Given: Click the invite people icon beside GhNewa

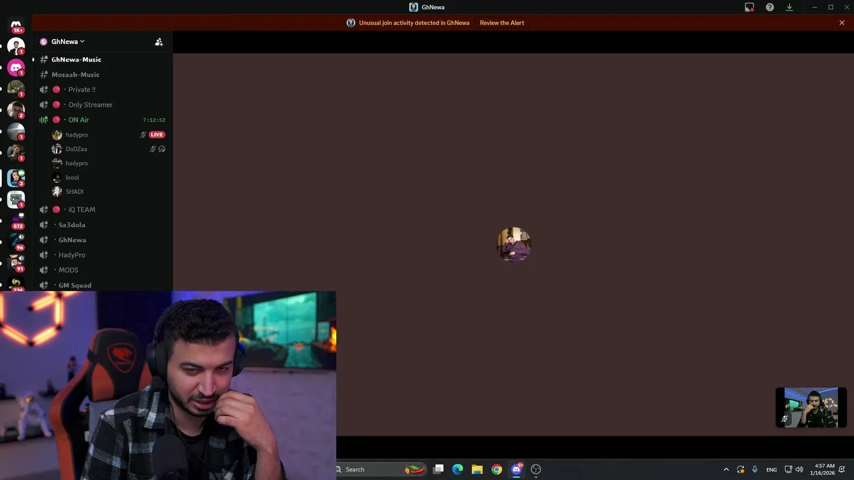Looking at the screenshot, I should click(x=159, y=41).
